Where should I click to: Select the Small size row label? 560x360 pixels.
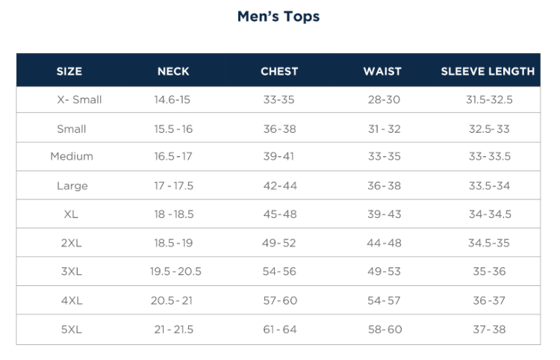(x=72, y=129)
